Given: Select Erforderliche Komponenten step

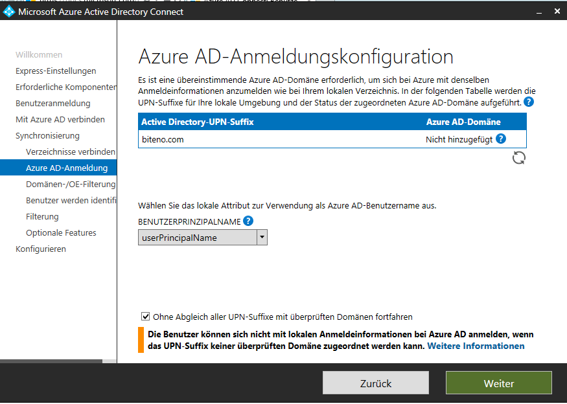Looking at the screenshot, I should click(66, 87).
